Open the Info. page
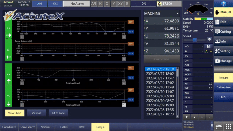 pyautogui.click(x=223, y=41)
